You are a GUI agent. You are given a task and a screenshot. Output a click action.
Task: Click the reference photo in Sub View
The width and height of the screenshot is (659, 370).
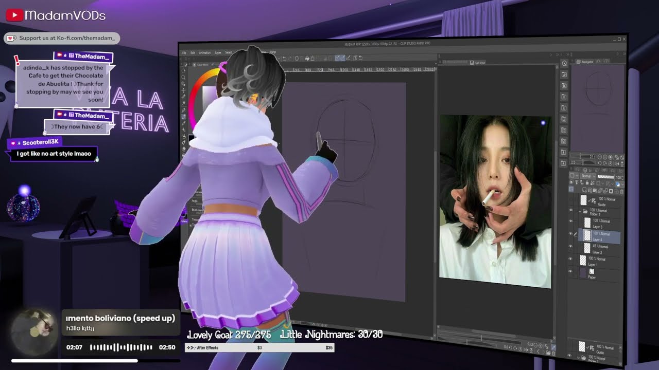point(495,201)
